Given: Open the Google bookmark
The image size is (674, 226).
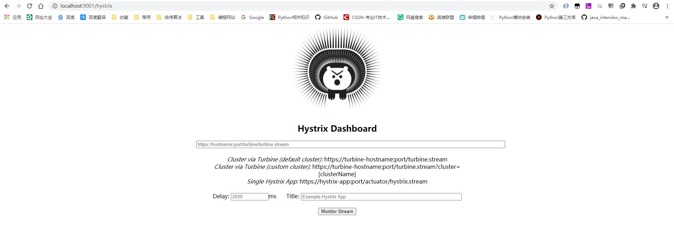Looking at the screenshot, I should 252,17.
